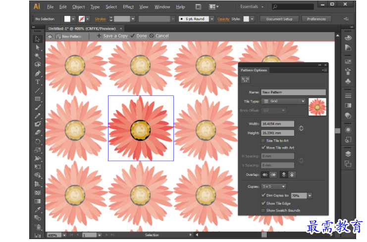Switch to Untitled-1 document tab
The image size is (367, 242).
tap(82, 29)
